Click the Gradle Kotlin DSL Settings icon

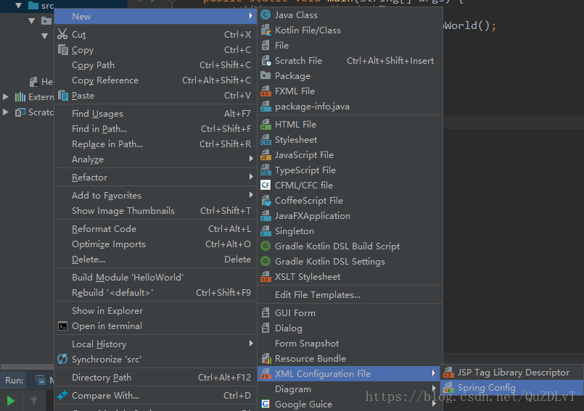point(266,262)
